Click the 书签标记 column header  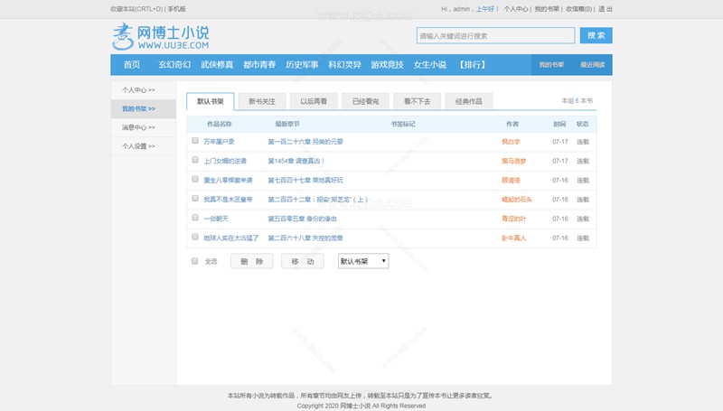click(x=403, y=124)
